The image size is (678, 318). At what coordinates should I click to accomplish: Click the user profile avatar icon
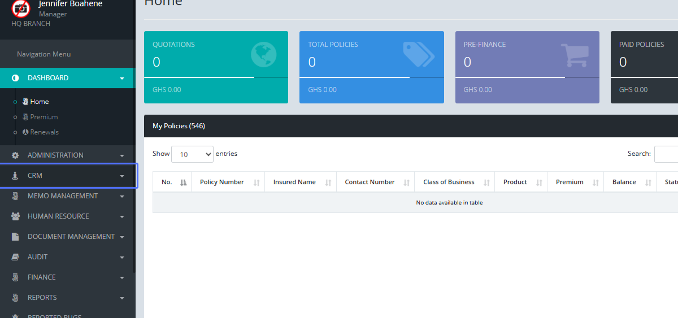click(x=21, y=8)
